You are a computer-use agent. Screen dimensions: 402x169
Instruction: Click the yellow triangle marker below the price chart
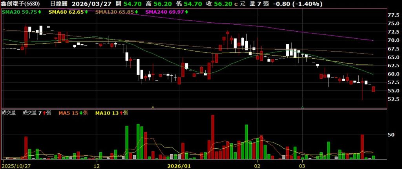coord(153,107)
